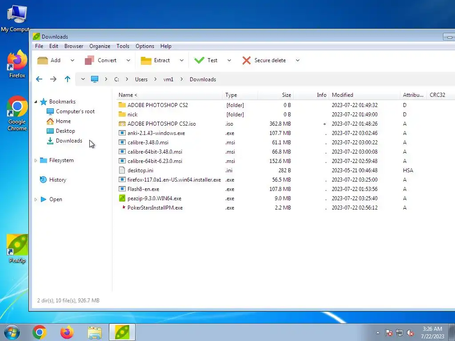Open the Help menu
455x341 pixels.
166,46
